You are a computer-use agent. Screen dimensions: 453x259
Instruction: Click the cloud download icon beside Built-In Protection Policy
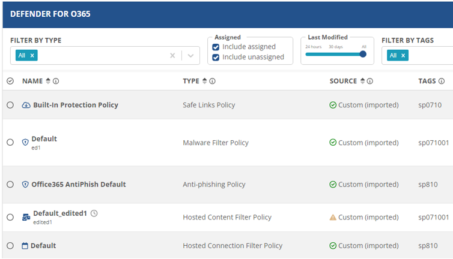coord(26,105)
